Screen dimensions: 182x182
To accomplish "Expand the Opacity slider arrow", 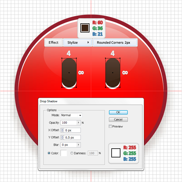I will coord(79,123).
